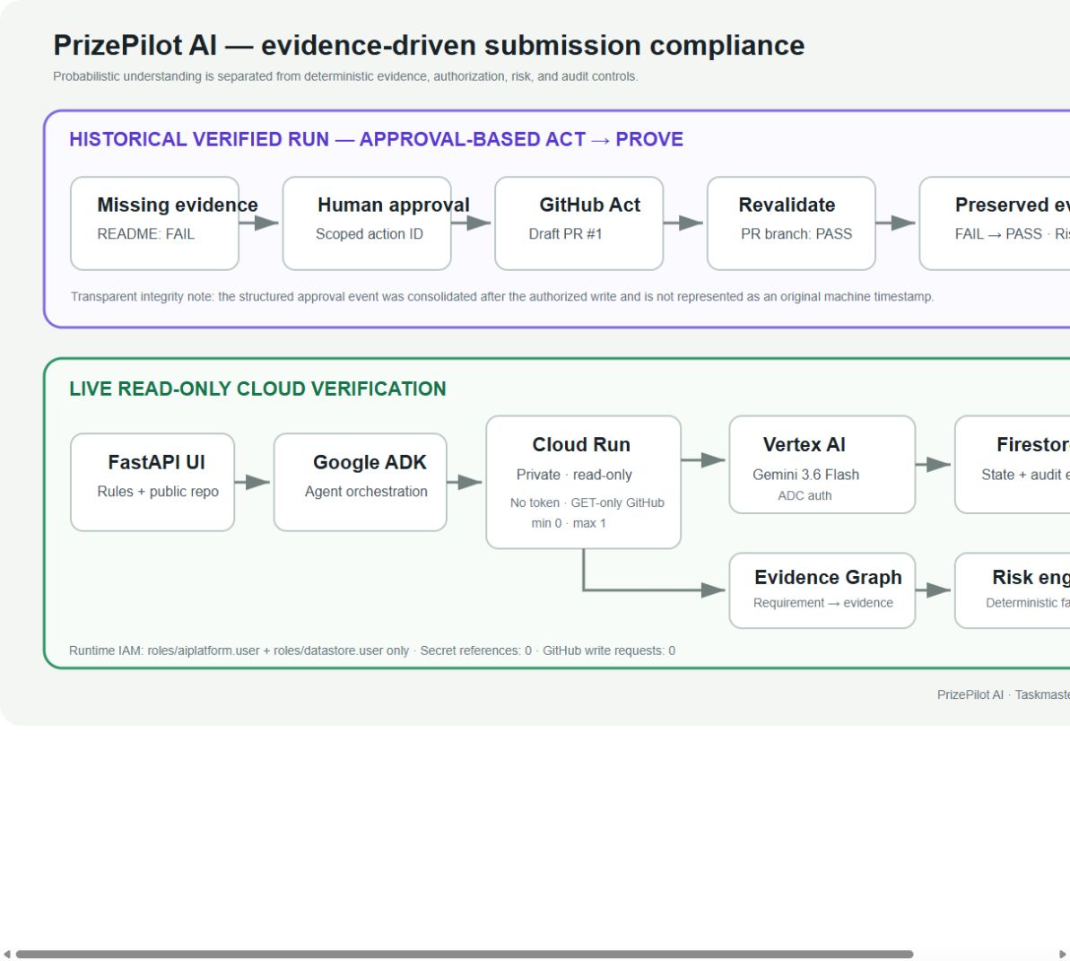This screenshot has width=1070, height=961.
Task: Click the arrow from Cloud Run to Vertex AI
Action: pos(703,460)
